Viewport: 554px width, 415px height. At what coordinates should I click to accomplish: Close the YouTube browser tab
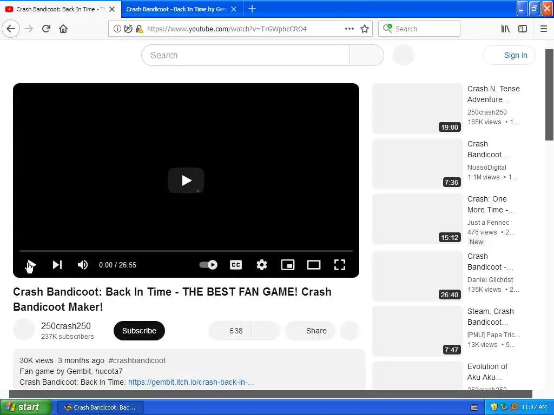[x=112, y=9]
